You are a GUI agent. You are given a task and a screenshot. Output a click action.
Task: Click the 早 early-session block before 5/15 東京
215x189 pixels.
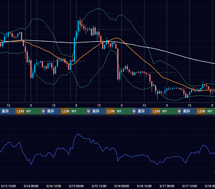[89, 111]
